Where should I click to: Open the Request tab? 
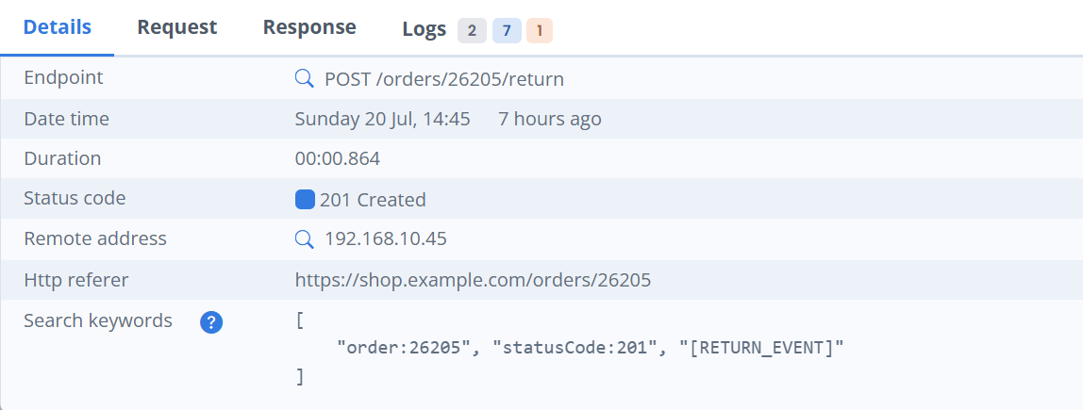[x=177, y=27]
